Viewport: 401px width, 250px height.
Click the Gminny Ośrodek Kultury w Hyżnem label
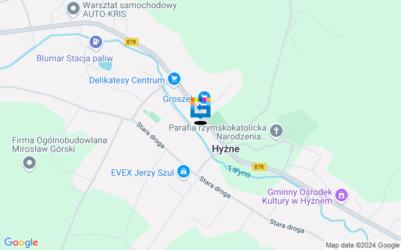pos(297,196)
